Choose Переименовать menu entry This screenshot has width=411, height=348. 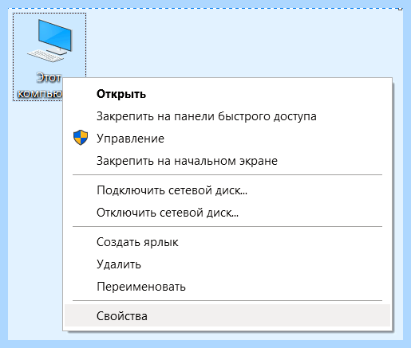pyautogui.click(x=227, y=287)
